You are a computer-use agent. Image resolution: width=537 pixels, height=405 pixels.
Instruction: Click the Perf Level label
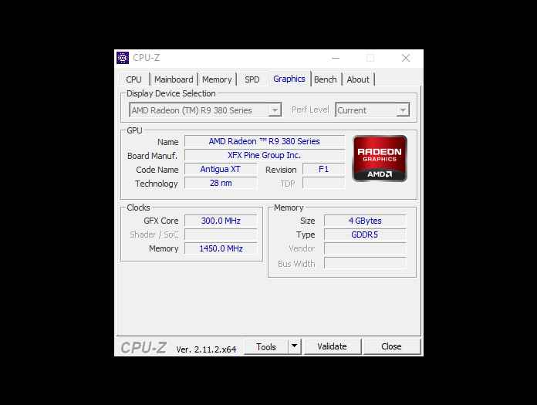(310, 110)
